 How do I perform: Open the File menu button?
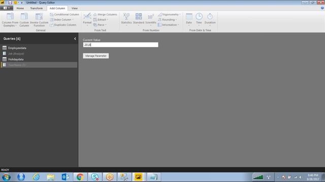7,8
